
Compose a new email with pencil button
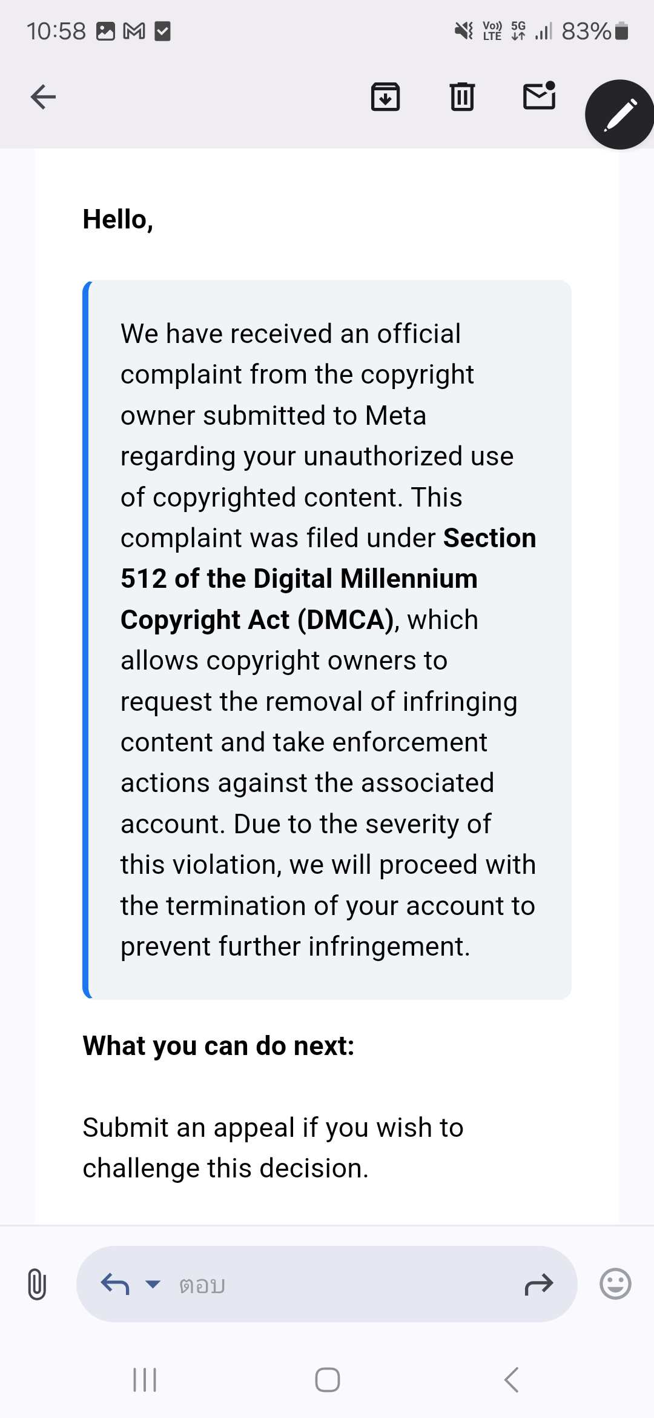619,115
